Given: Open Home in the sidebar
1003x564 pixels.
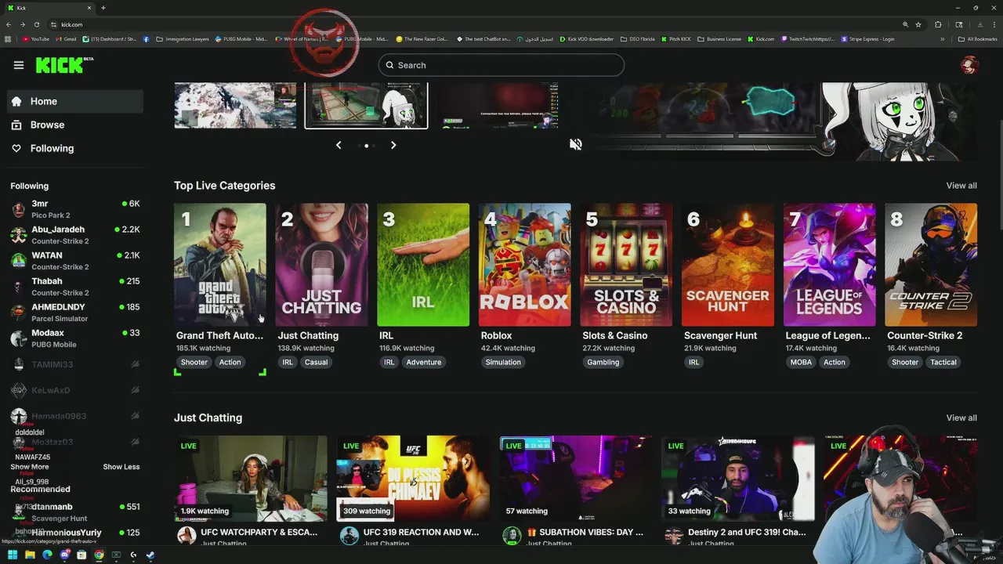Looking at the screenshot, I should (x=75, y=101).
